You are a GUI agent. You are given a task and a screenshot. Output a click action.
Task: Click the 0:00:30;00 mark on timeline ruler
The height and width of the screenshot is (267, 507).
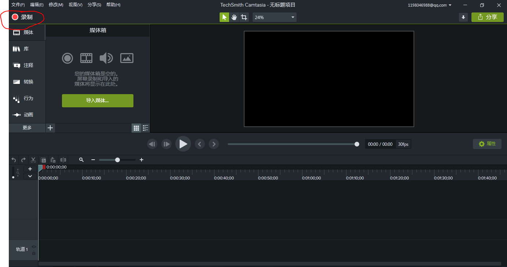click(180, 178)
